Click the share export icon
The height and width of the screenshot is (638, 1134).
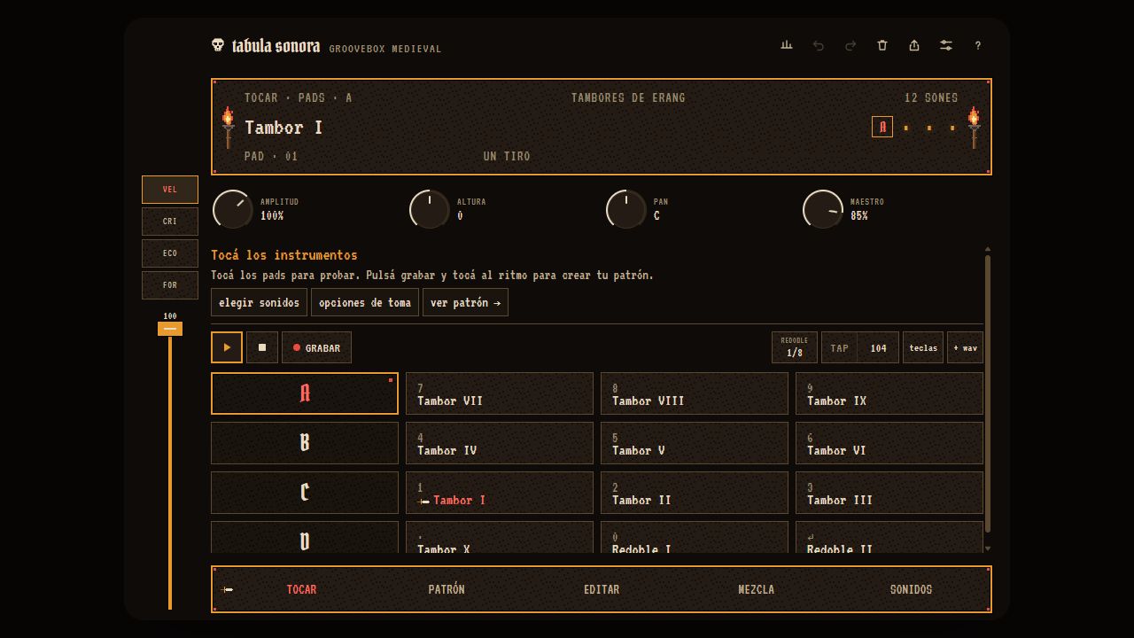(x=914, y=45)
